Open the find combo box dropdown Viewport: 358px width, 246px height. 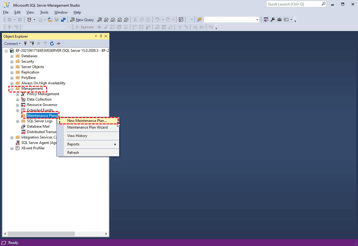click(257, 20)
